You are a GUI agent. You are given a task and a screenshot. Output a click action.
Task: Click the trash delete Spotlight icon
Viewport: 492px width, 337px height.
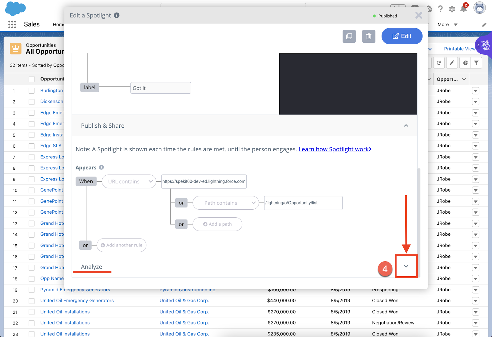coord(369,36)
